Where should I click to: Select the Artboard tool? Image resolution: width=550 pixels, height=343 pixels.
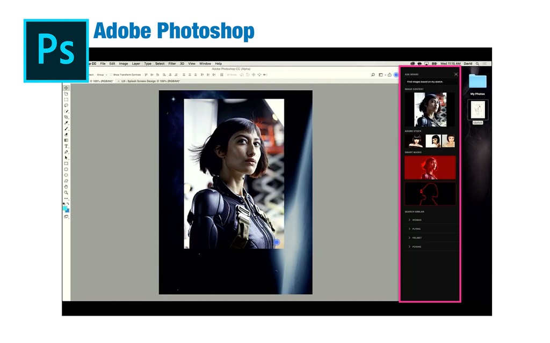click(66, 94)
